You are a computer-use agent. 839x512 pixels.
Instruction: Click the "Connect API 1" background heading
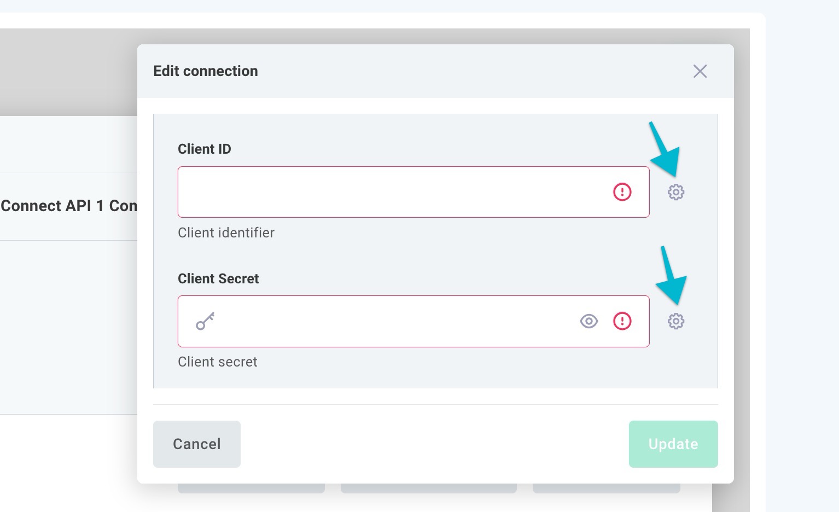click(68, 206)
